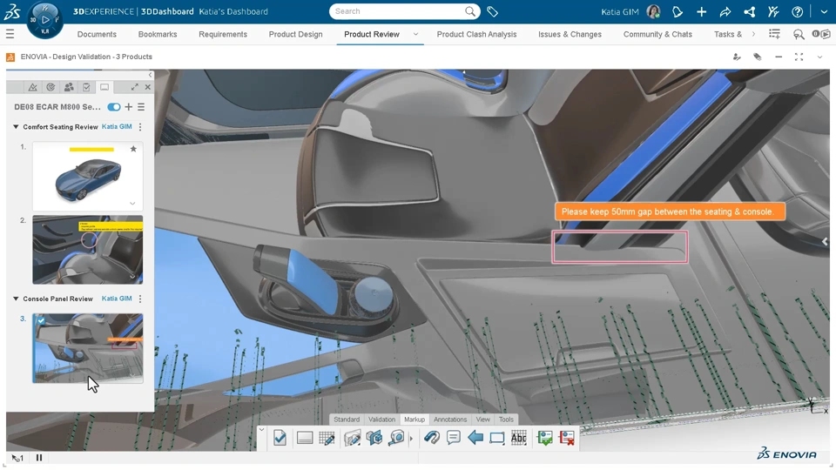836x470 pixels.
Task: Collapse the Console Panel Review section
Action: (x=16, y=299)
